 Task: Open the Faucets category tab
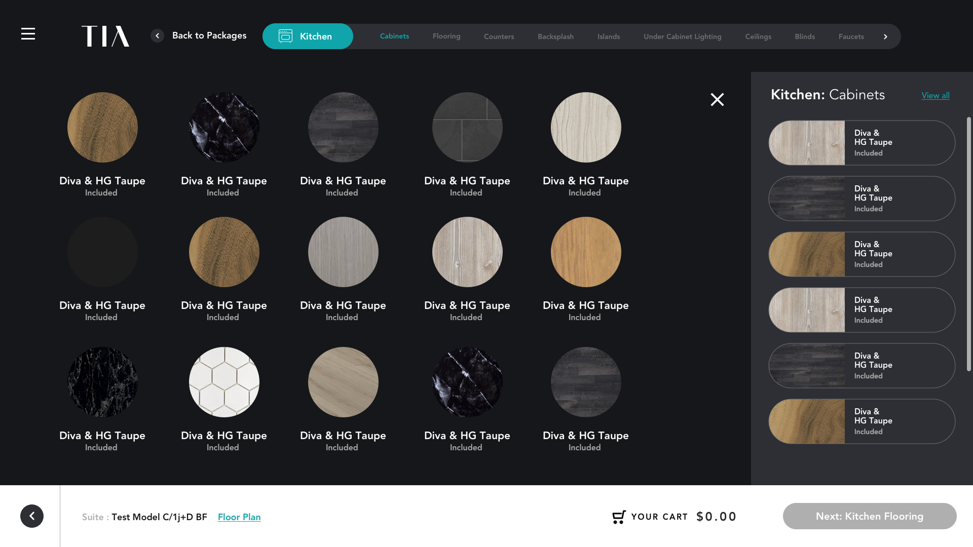(851, 36)
